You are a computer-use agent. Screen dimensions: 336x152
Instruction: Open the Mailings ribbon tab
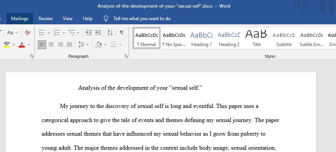[20, 19]
